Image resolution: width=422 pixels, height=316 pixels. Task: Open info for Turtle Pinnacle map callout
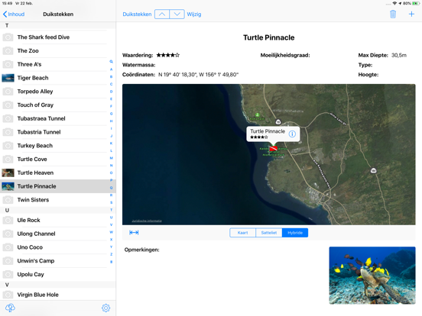[x=292, y=134]
